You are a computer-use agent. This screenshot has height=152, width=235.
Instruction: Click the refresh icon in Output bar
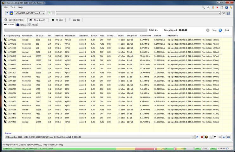tap(197, 137)
